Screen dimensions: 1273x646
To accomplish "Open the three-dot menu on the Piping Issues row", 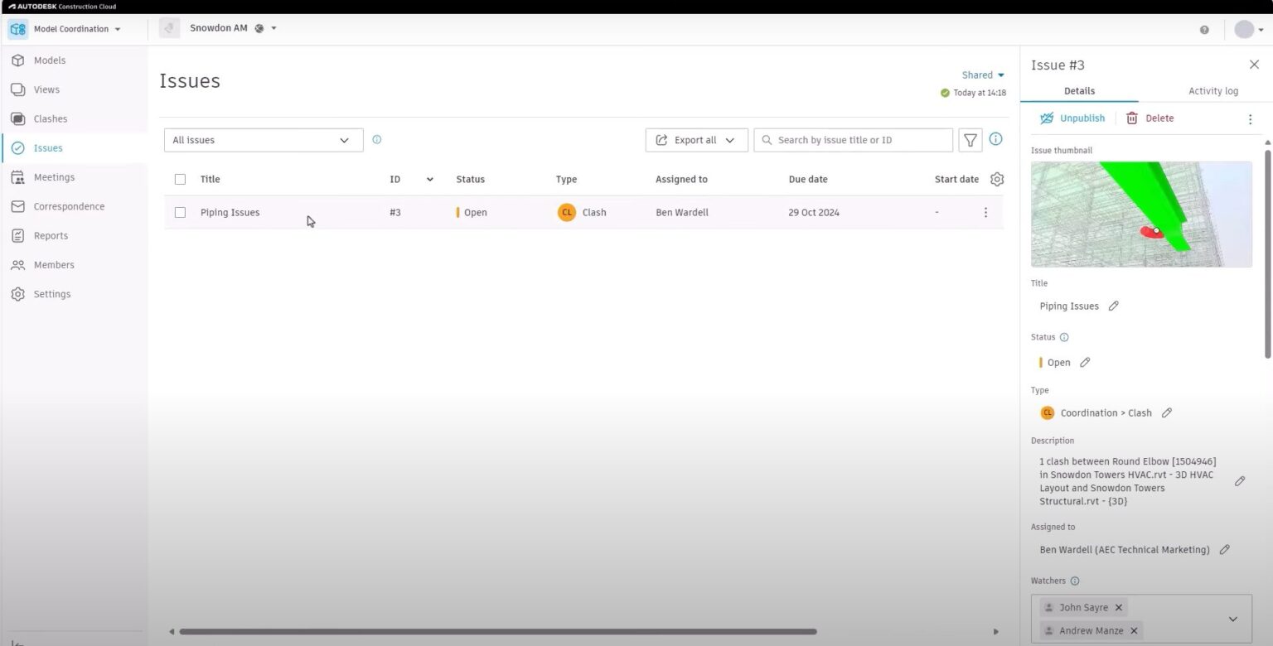I will pos(985,212).
